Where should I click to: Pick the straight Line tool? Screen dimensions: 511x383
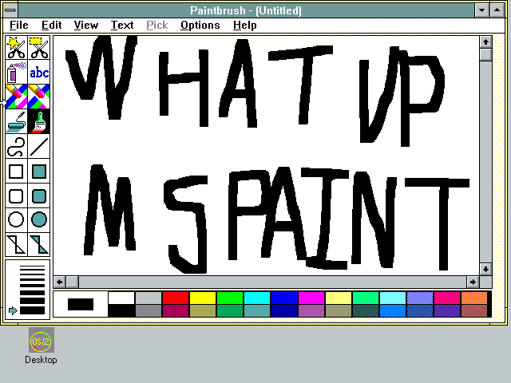click(39, 146)
